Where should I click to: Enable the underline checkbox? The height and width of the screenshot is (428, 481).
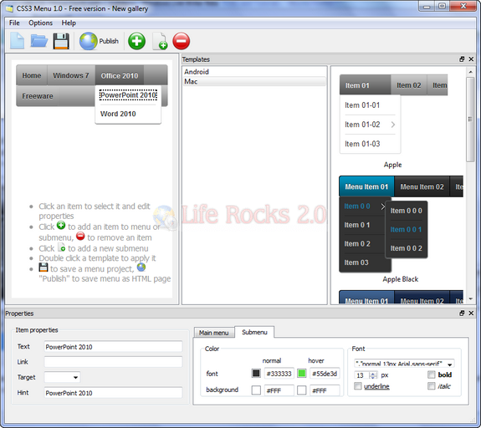click(x=358, y=386)
